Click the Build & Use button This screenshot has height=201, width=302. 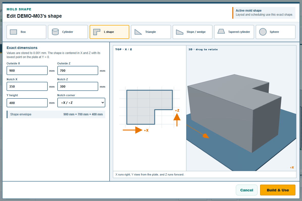278,190
